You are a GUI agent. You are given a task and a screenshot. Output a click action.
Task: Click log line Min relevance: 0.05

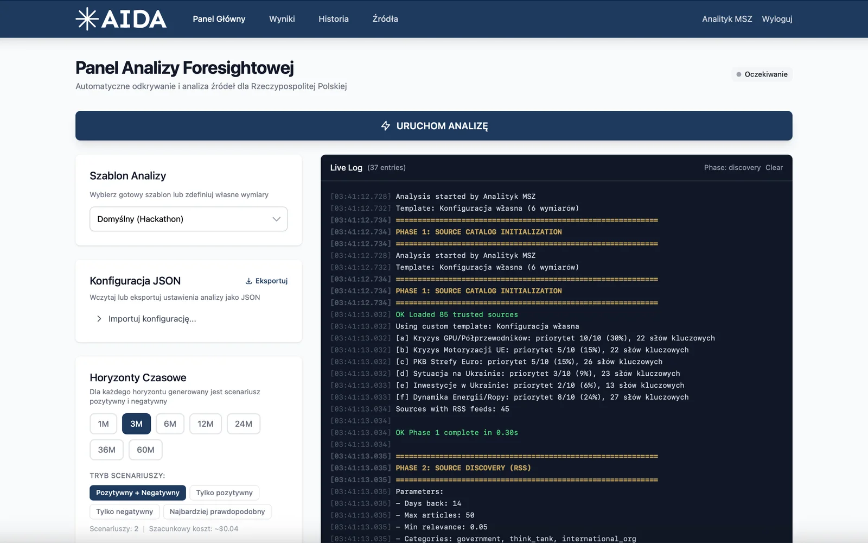pos(442,527)
